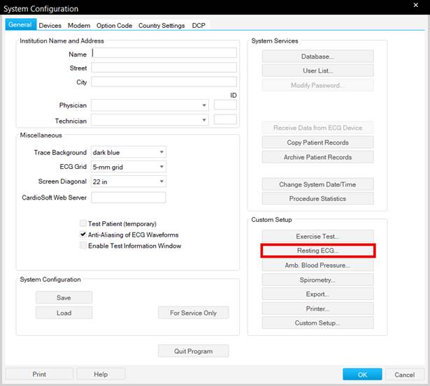Click in the institution Name field
This screenshot has height=386, width=430.
coord(164,53)
